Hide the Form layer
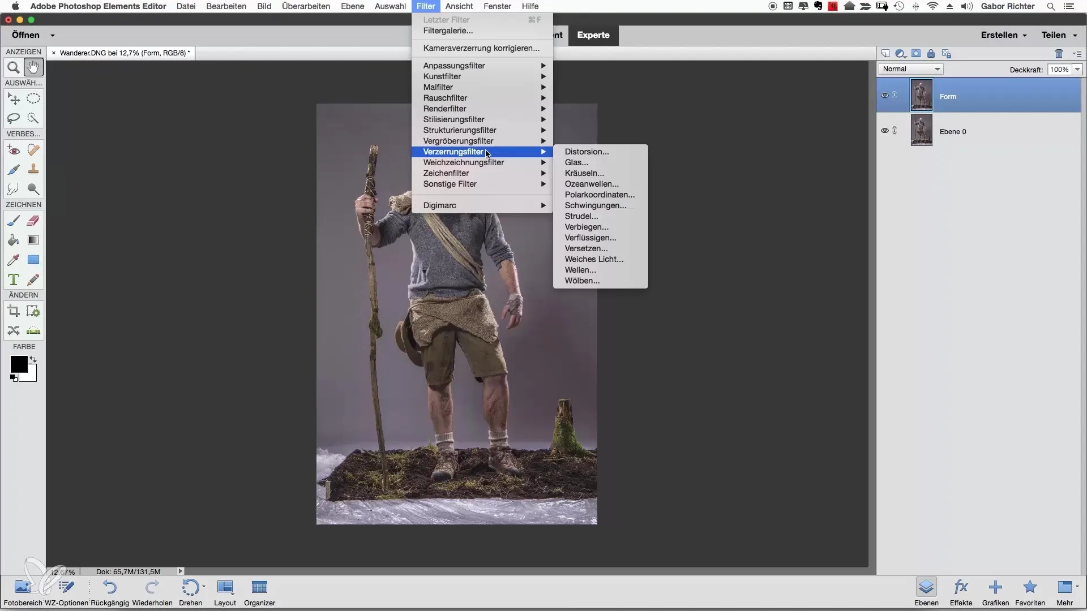The height and width of the screenshot is (611, 1087). (x=884, y=96)
